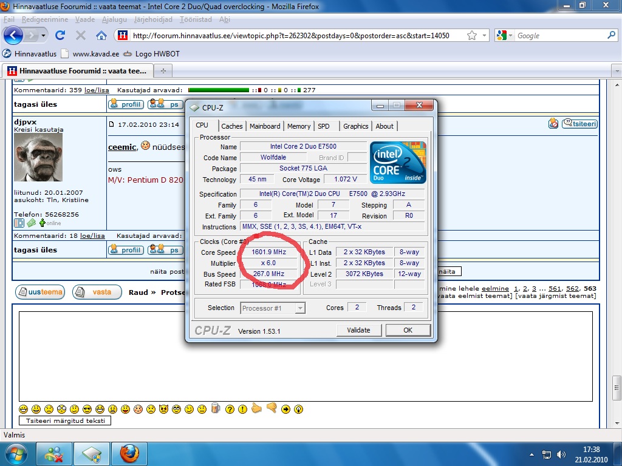Open the Järjehoidjad menu

(x=153, y=19)
